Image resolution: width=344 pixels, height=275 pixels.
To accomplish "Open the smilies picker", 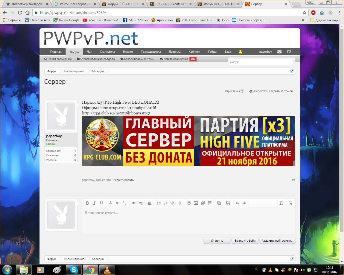I will point(189,203).
